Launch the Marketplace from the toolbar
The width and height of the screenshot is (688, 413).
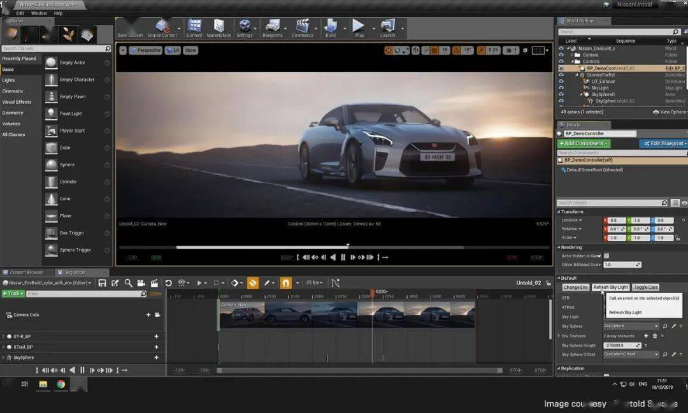click(219, 27)
